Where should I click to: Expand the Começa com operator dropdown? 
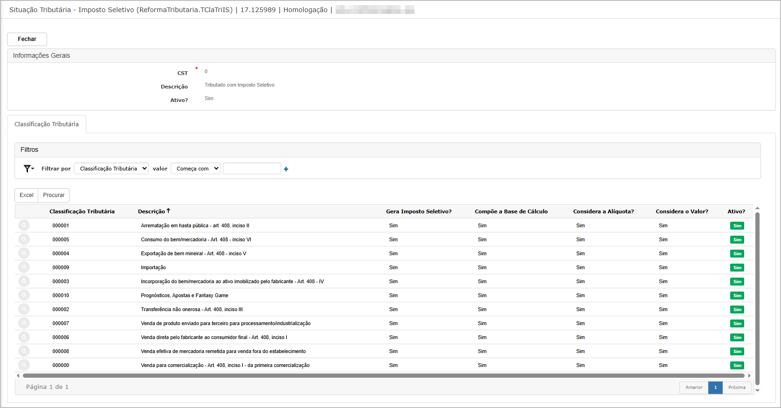pyautogui.click(x=195, y=169)
